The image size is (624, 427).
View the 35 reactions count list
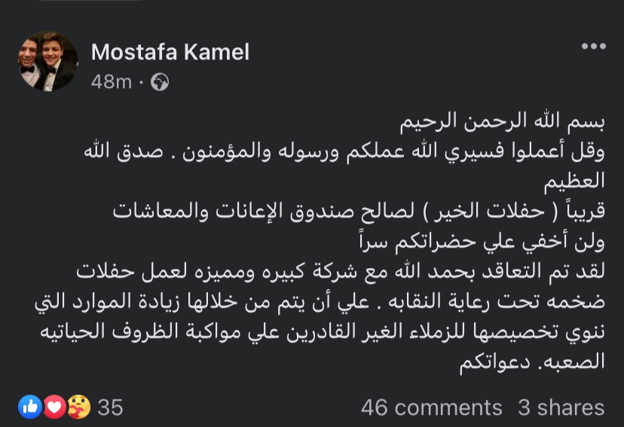pyautogui.click(x=110, y=407)
